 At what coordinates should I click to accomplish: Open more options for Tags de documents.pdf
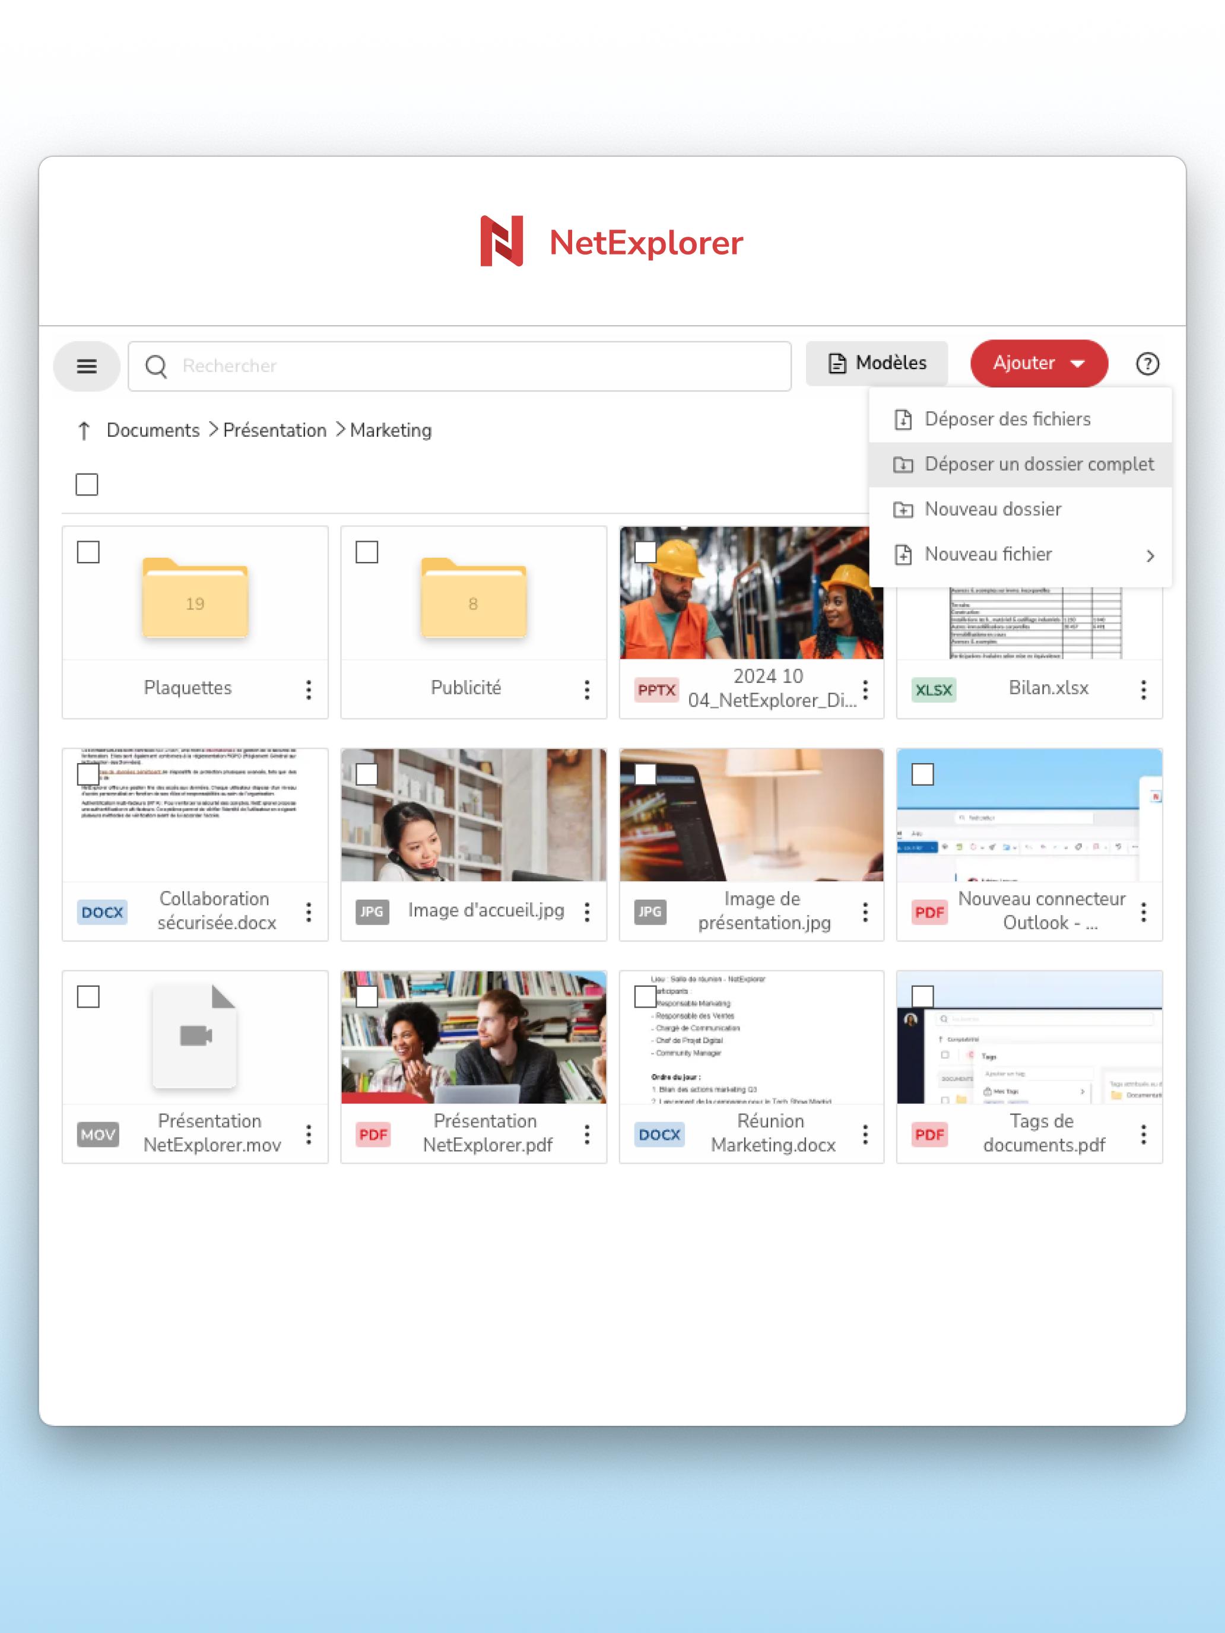point(1143,1135)
